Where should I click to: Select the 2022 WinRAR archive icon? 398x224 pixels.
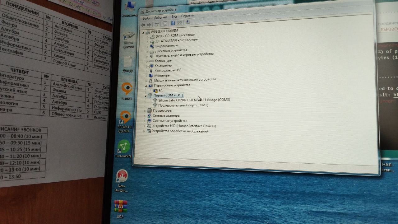(x=120, y=209)
